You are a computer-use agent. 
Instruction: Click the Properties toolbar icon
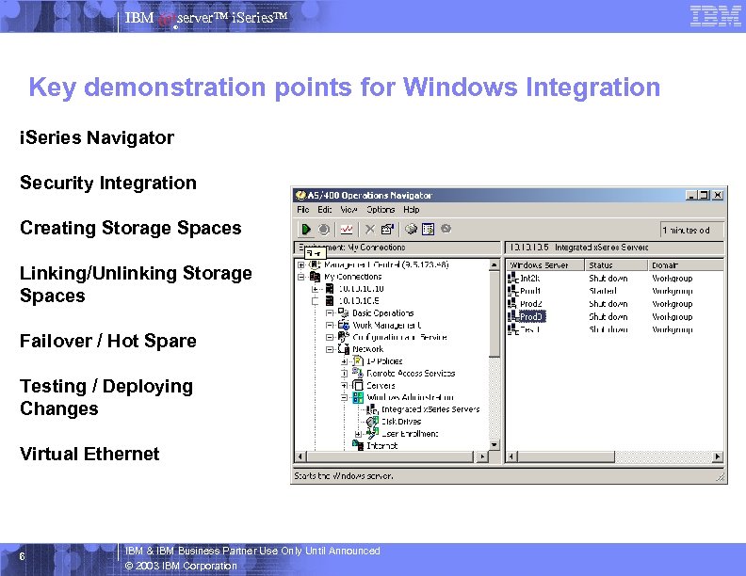tap(387, 230)
